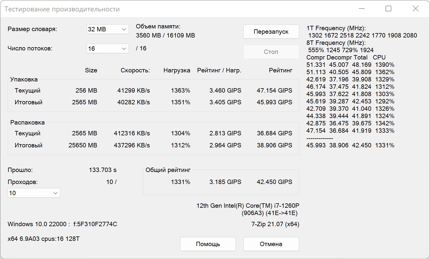Screen dimensions: 430x259
Task: Select unpacking value 2.813 GIPS
Action: point(225,133)
